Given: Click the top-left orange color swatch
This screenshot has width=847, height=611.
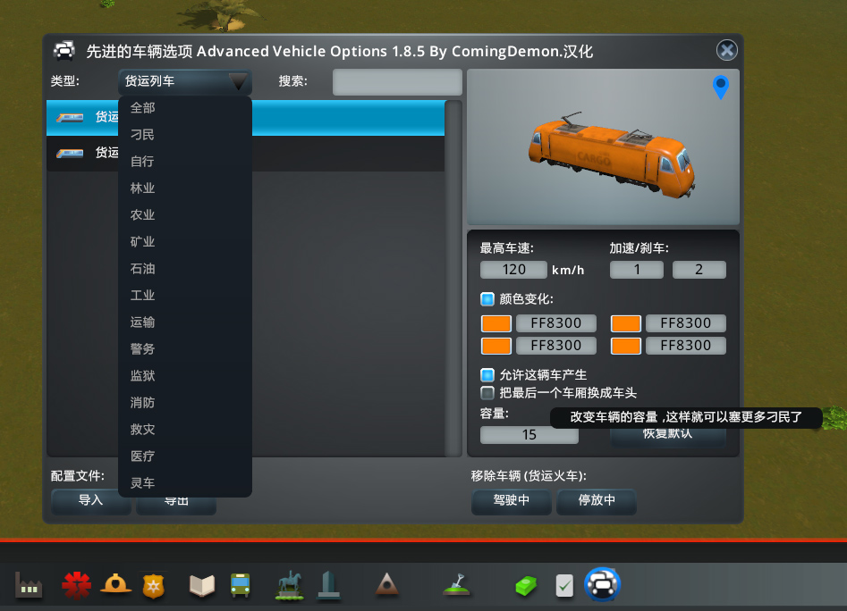Looking at the screenshot, I should pos(496,323).
